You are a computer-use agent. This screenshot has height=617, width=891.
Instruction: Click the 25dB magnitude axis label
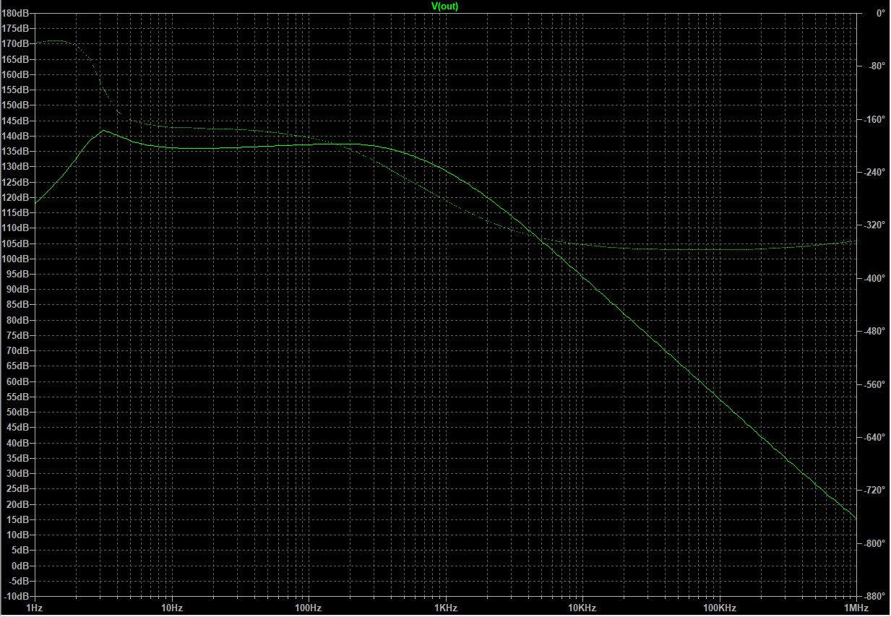click(x=18, y=489)
